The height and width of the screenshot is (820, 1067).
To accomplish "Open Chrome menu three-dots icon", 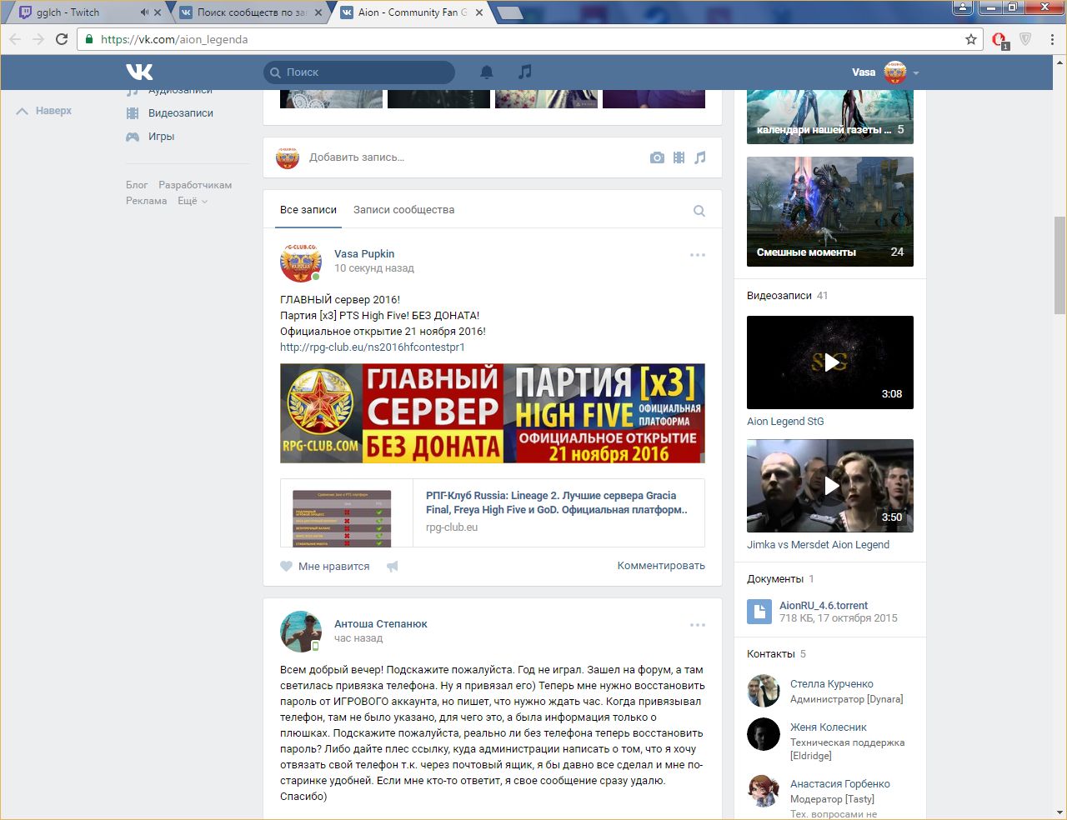I will (x=1052, y=39).
